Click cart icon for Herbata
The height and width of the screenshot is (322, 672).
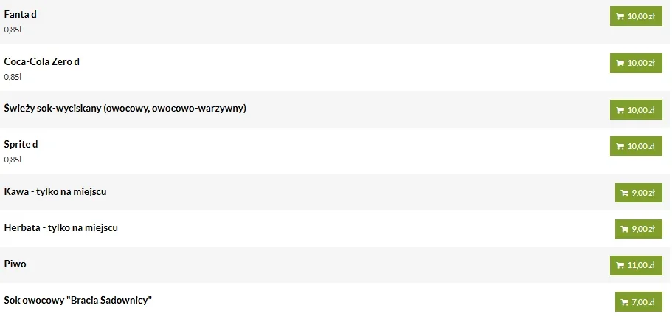point(625,229)
